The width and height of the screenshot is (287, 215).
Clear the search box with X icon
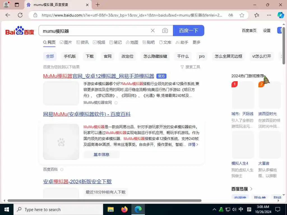[153, 31]
